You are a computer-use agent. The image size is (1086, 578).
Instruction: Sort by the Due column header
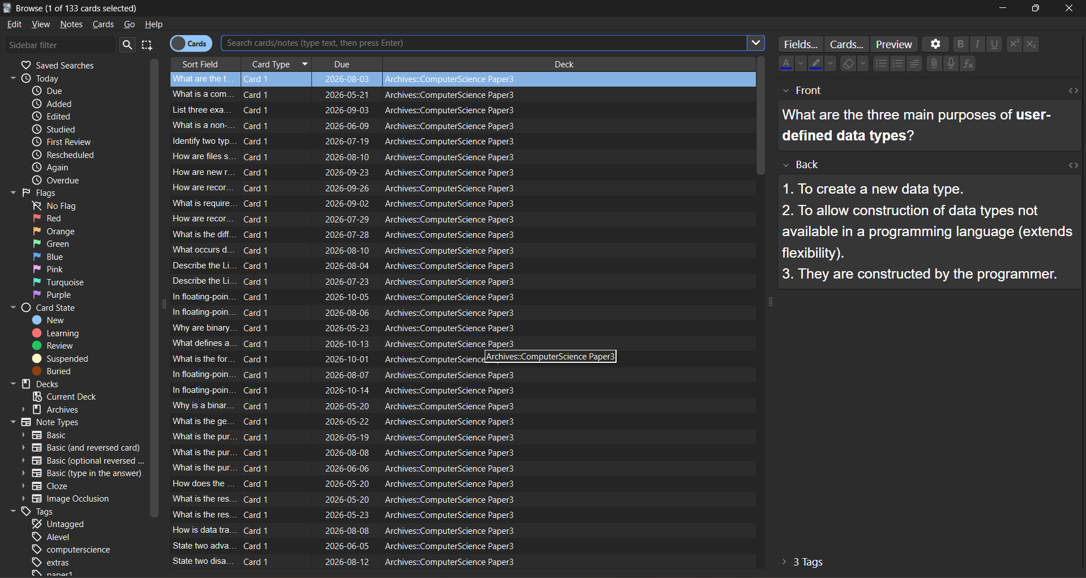[x=347, y=65]
